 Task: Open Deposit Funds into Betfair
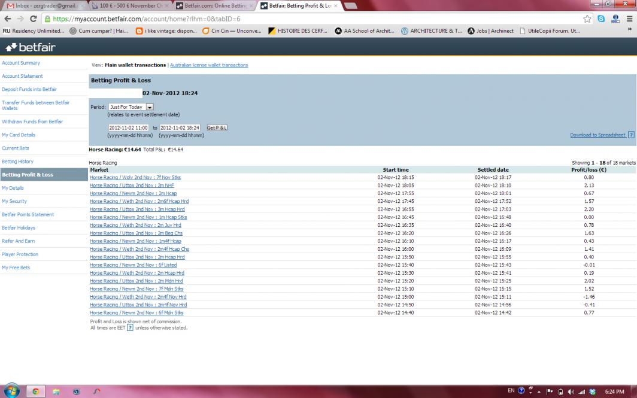coord(29,89)
